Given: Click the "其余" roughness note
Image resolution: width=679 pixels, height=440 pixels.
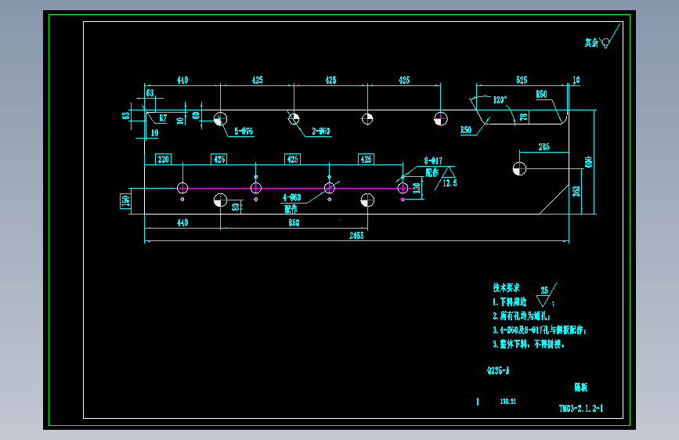Looking at the screenshot, I should pos(591,42).
